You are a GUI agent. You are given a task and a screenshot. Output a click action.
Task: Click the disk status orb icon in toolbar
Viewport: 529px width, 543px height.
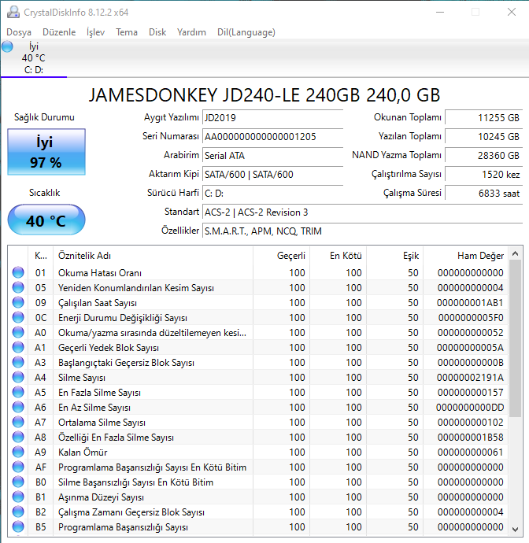point(7,46)
